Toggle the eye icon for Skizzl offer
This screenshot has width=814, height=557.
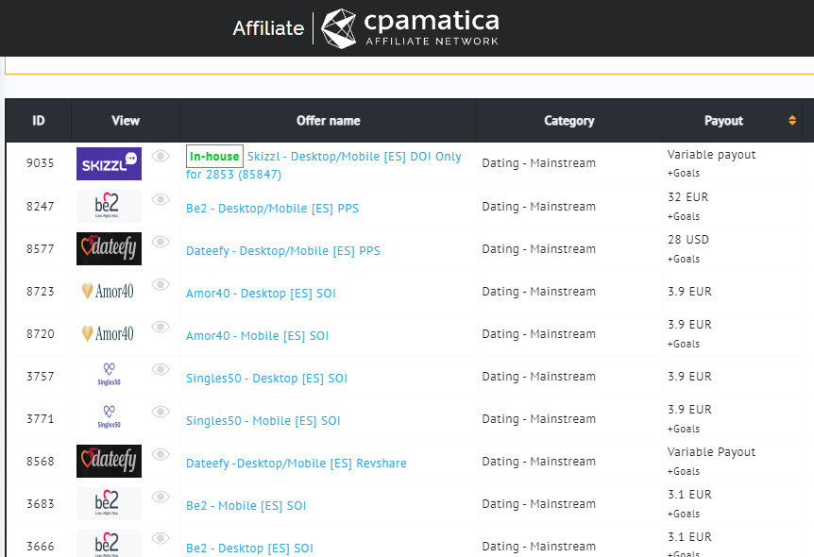(161, 157)
